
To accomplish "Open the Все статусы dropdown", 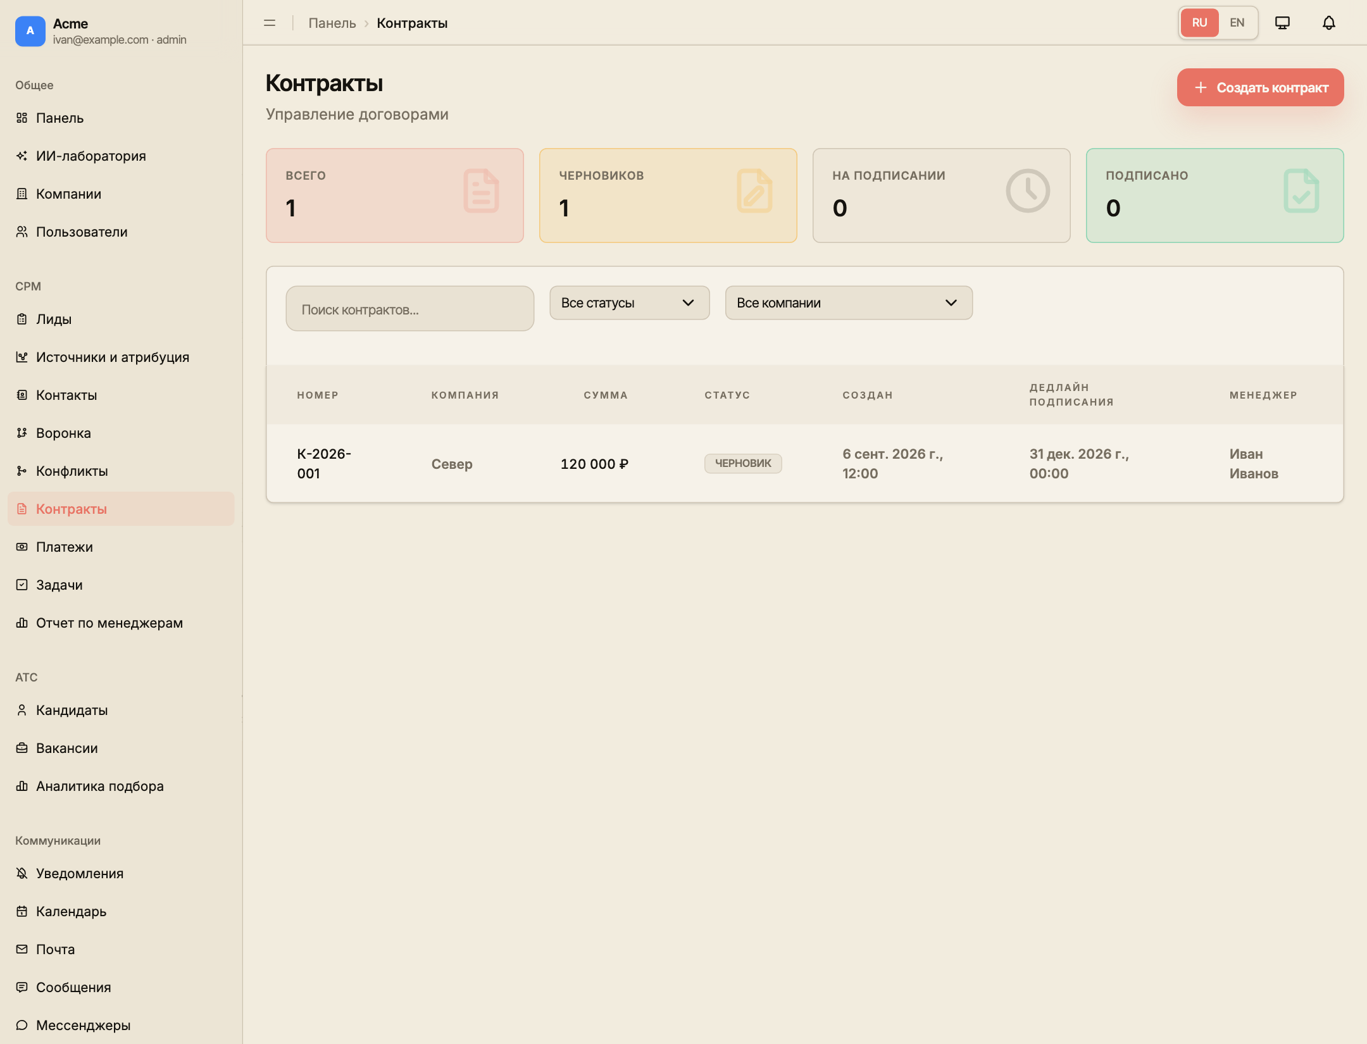I will coord(629,302).
